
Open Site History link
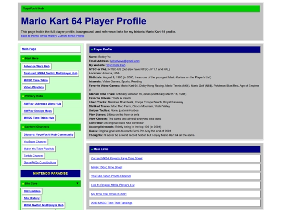pyautogui.click(x=32, y=198)
